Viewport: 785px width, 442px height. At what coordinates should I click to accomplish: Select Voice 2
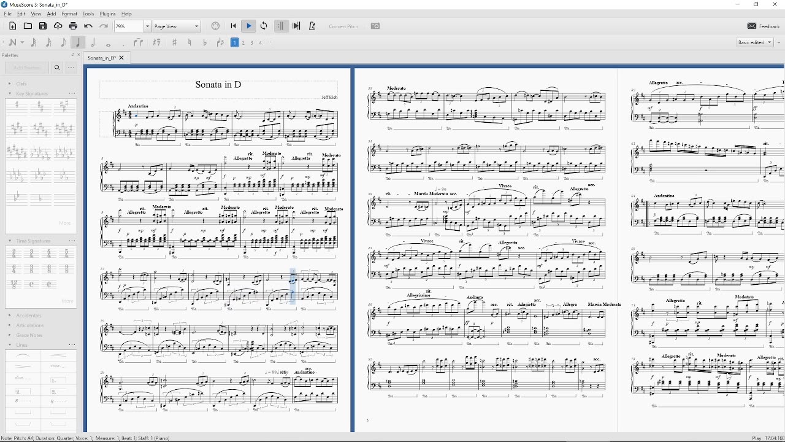tap(243, 43)
